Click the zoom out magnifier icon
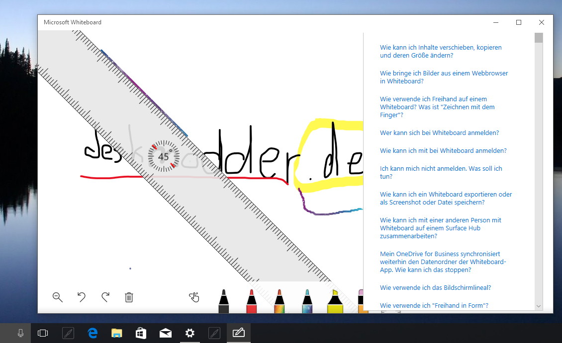The width and height of the screenshot is (562, 343). [57, 297]
